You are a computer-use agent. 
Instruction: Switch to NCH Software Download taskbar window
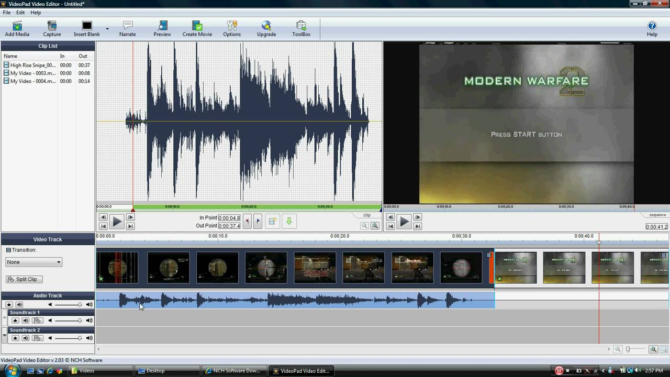(x=233, y=371)
